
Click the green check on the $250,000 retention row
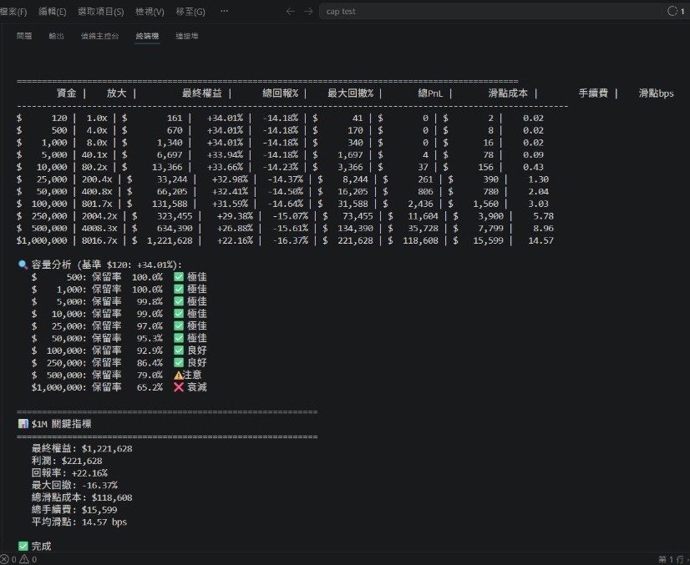point(179,363)
